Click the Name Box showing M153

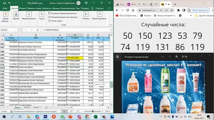(x=9, y=30)
